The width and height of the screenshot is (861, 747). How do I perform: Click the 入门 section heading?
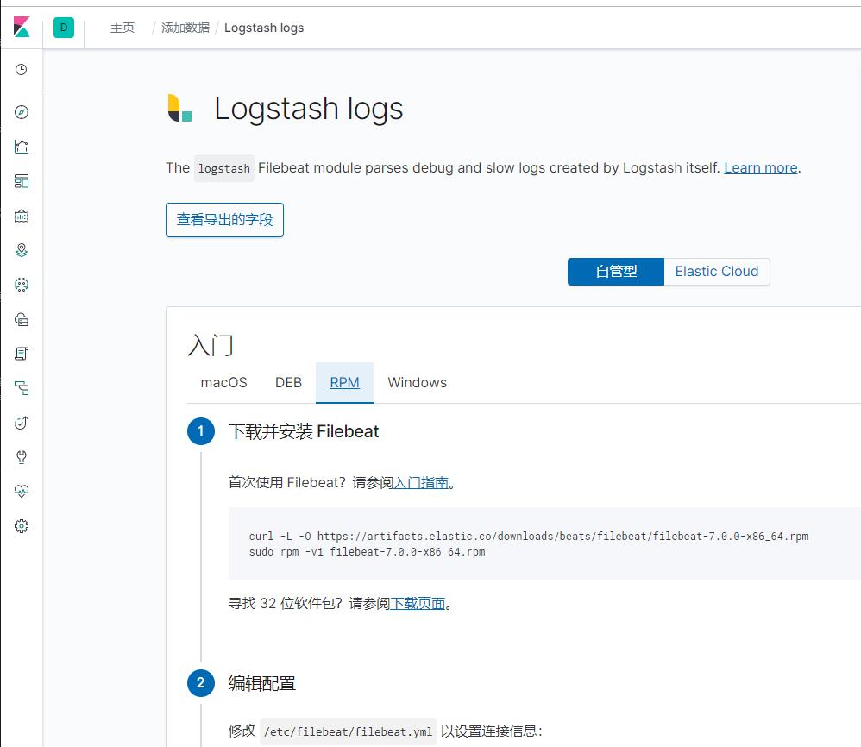pyautogui.click(x=211, y=346)
